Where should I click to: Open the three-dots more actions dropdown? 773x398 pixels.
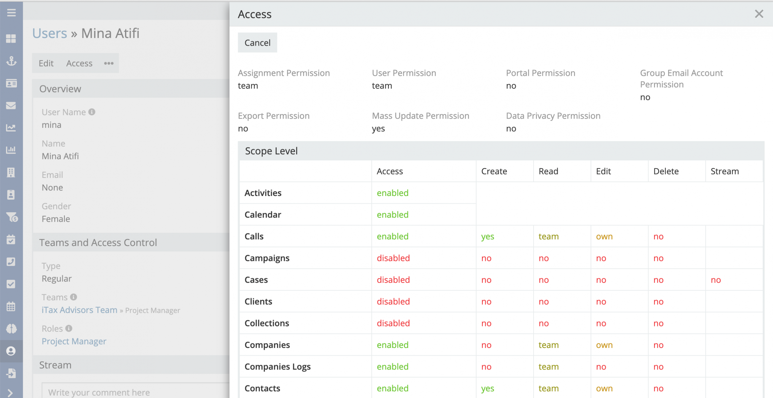pyautogui.click(x=109, y=63)
